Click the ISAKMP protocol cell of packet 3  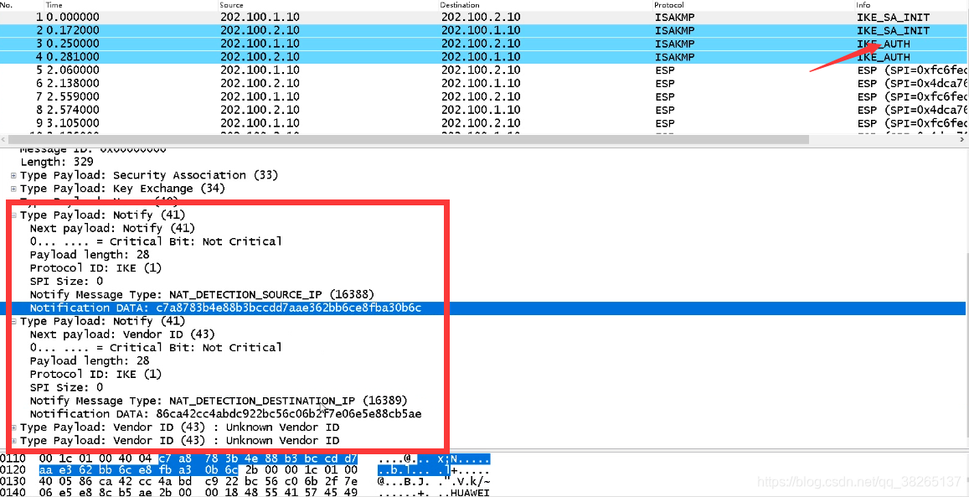click(x=674, y=44)
